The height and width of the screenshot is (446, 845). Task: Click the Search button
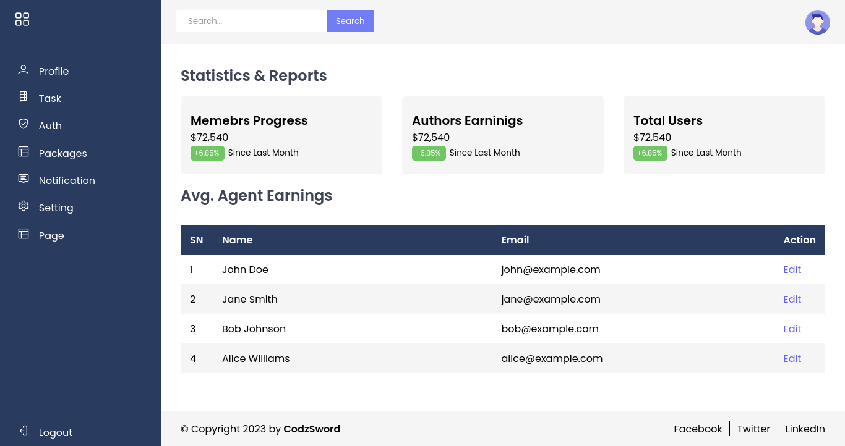350,21
